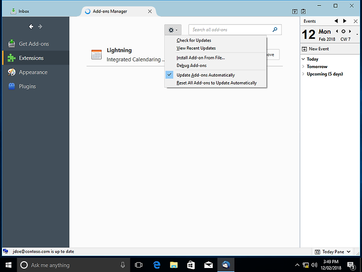Close the Add-ons Manager tab
Viewport: 362px width, 272px height.
pyautogui.click(x=150, y=11)
